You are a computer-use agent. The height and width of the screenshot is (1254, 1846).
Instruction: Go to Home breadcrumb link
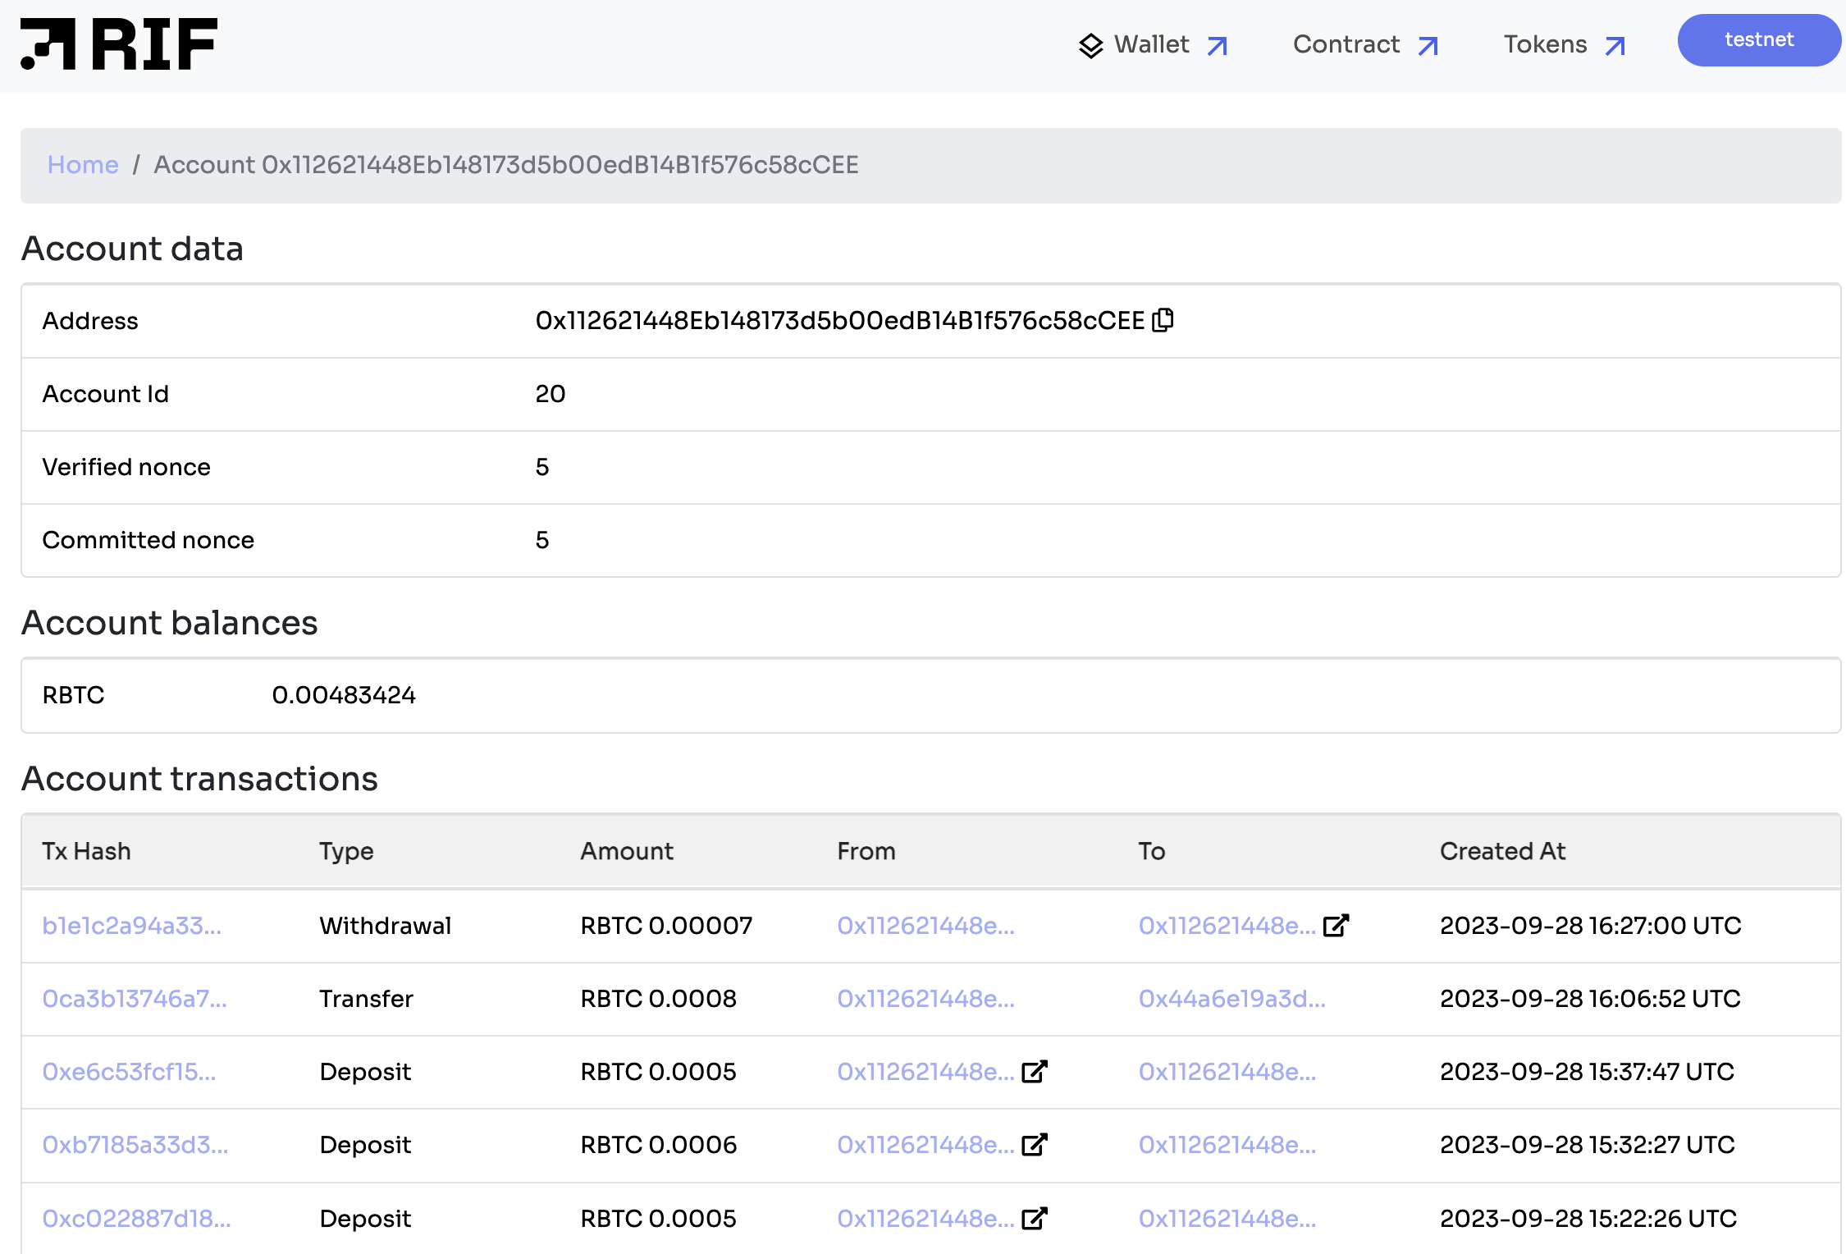[83, 165]
